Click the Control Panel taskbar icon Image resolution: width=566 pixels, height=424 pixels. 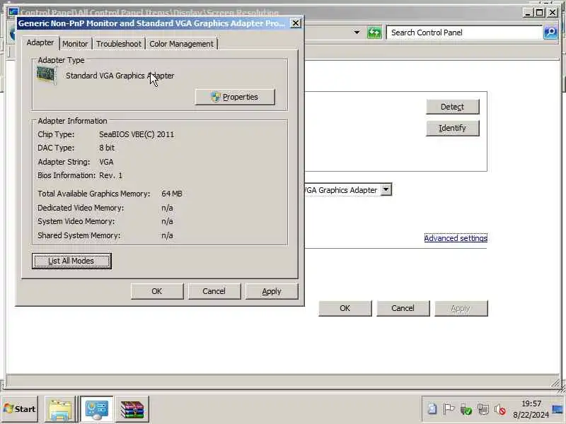pos(96,409)
